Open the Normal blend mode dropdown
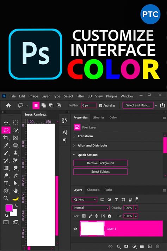 [x=91, y=208]
